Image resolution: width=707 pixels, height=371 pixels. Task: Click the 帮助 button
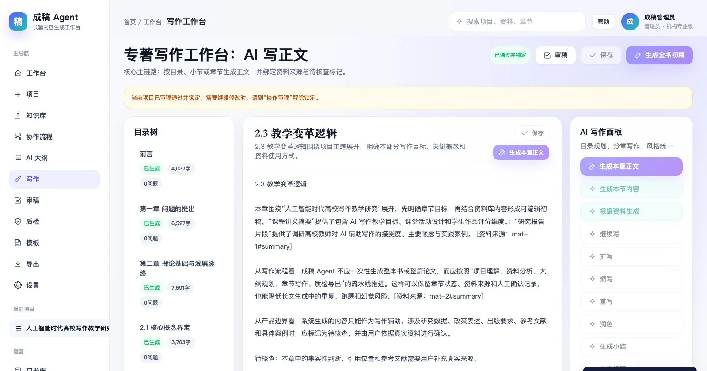point(604,22)
